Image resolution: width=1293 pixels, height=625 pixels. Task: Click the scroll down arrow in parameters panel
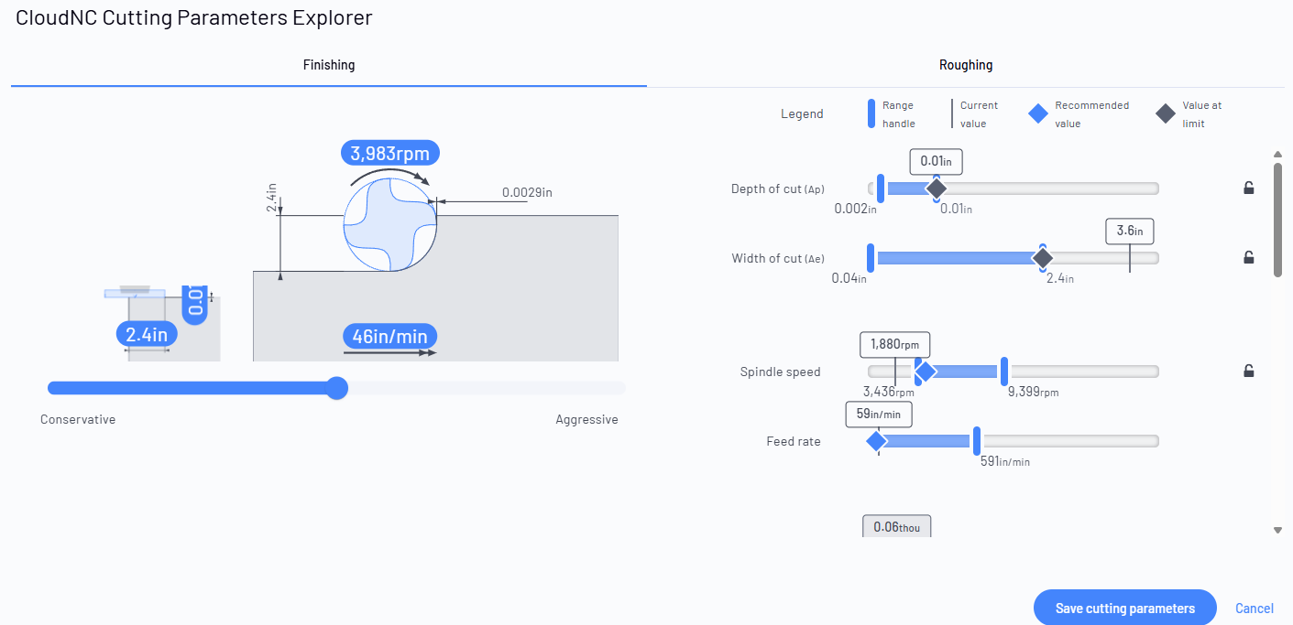tap(1277, 530)
